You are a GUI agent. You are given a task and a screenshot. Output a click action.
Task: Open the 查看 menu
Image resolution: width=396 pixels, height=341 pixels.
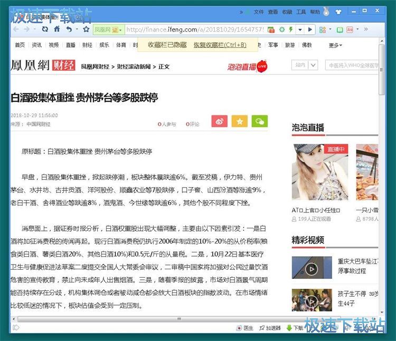(272, 12)
